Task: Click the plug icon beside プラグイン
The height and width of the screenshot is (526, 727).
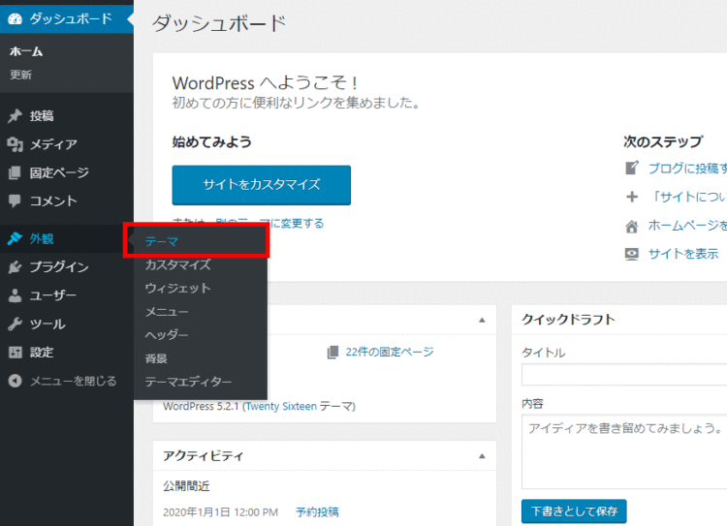Action: coord(15,267)
